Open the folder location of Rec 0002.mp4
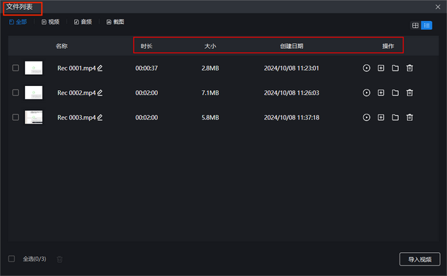This screenshot has width=447, height=276. (395, 93)
